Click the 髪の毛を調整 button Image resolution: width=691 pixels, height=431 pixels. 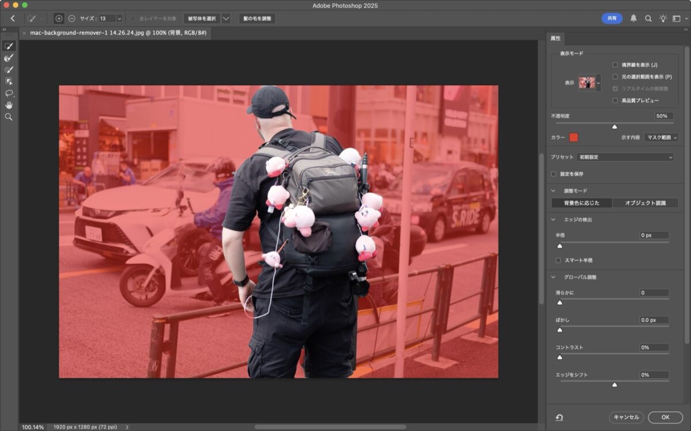[257, 18]
